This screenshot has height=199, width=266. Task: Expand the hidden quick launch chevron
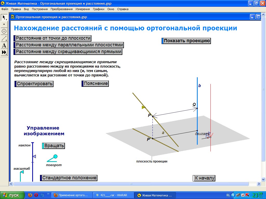coord(48,194)
